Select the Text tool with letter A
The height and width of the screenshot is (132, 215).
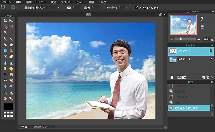point(11,93)
